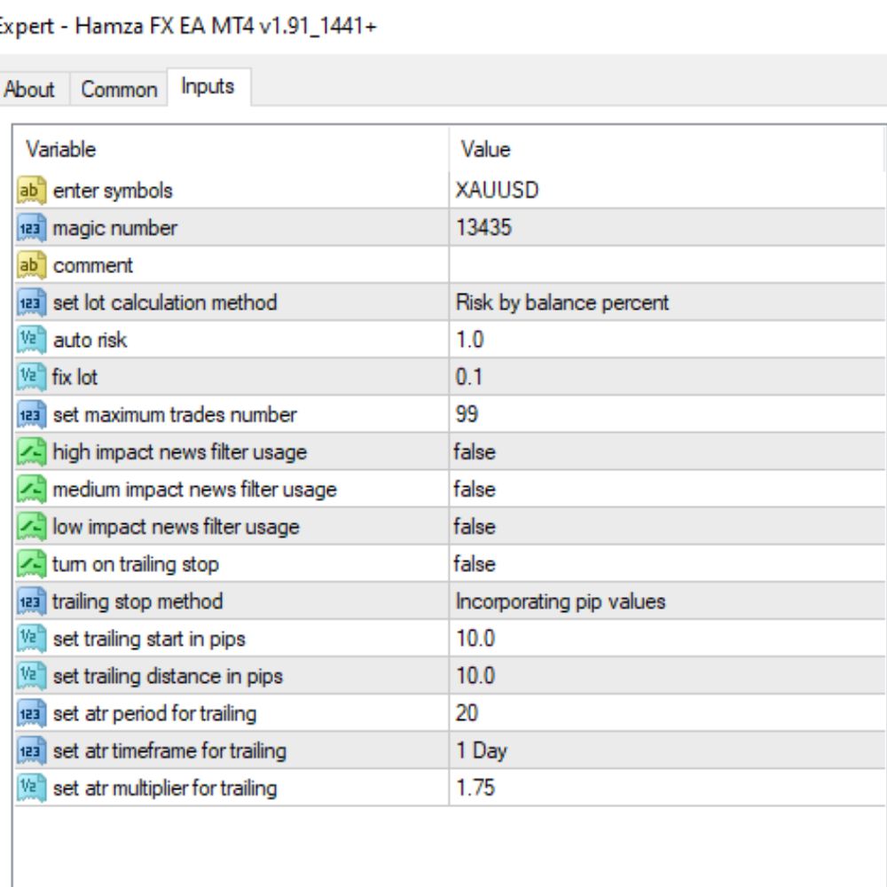Click the integer icon beside trailing stop method
Viewport: 887px width, 887px height.
tap(31, 601)
